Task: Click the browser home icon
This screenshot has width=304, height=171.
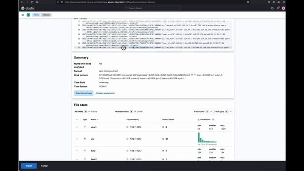Action: coord(37,2)
